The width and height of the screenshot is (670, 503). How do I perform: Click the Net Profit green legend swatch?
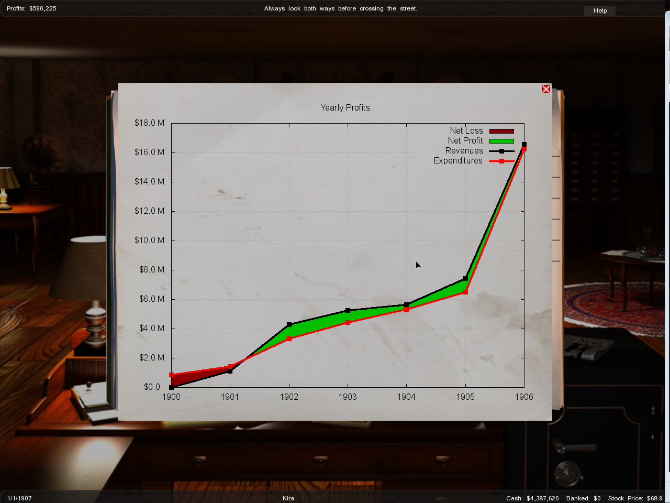pos(501,141)
